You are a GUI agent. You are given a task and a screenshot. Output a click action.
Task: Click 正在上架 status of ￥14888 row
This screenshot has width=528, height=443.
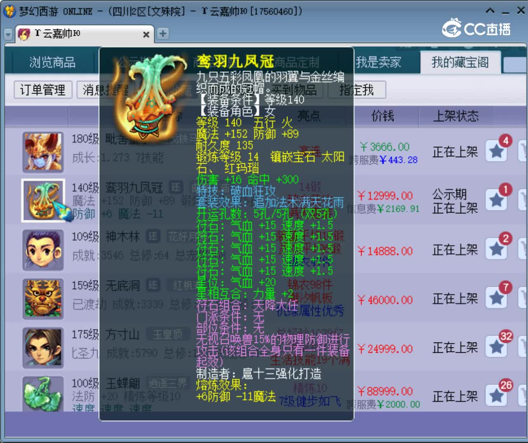click(455, 250)
